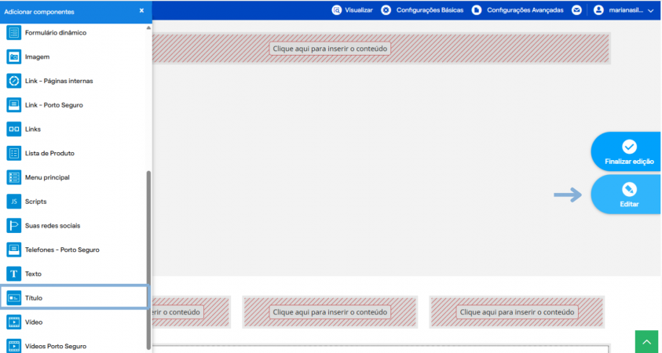Click the bottom right 'Clique aqui para inserir o conteúdo'
Screen dimensions: 662x353
click(517, 312)
